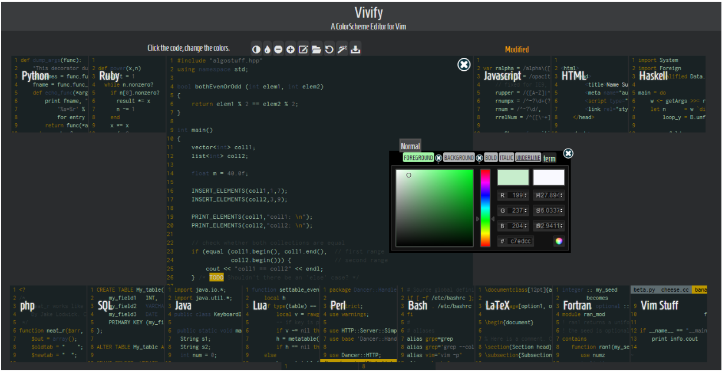Viewport: 722px width, 372px height.
Task: Toggle ITALIC style
Action: [x=506, y=158]
